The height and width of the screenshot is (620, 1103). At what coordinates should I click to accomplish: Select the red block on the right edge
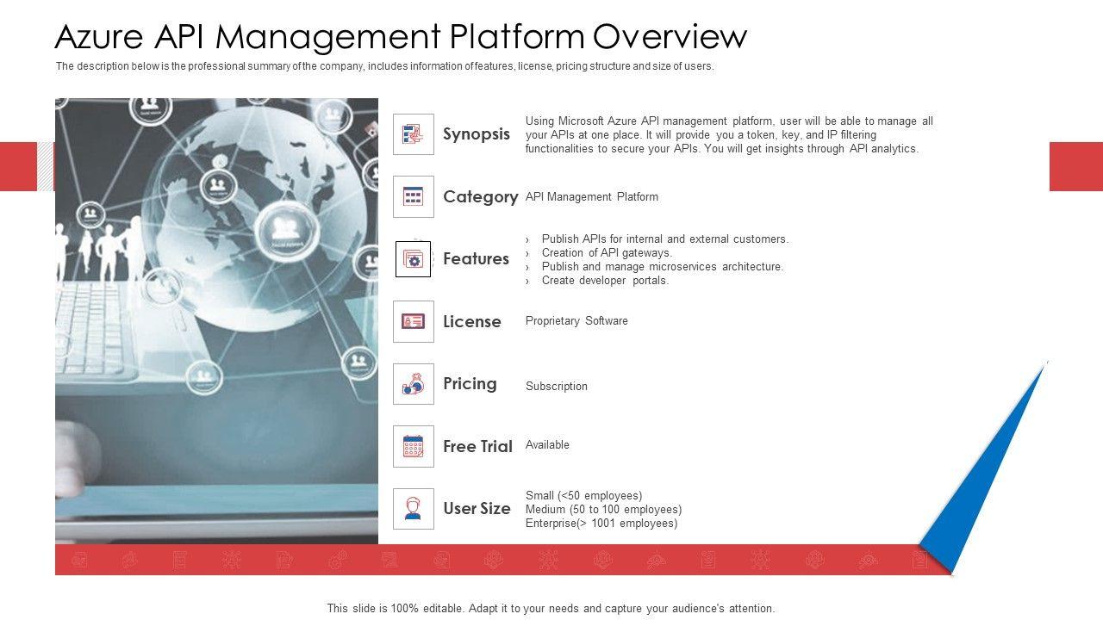click(x=1075, y=166)
